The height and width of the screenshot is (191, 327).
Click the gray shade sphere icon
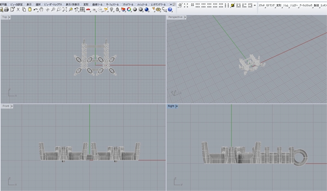[135, 9]
